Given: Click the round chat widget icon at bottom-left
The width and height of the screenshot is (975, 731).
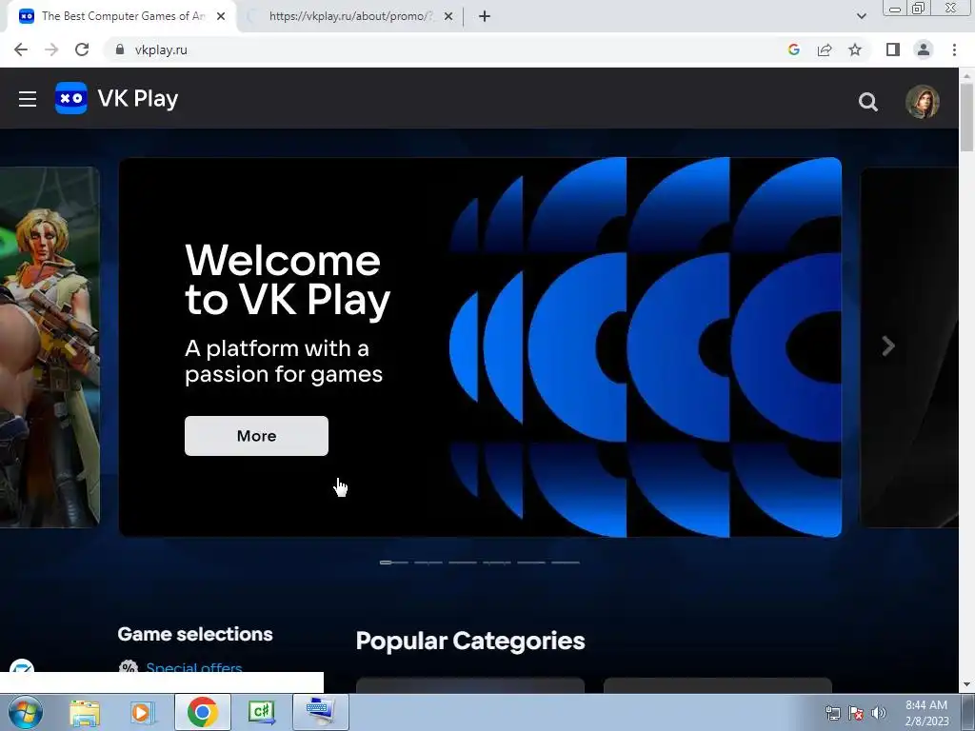Looking at the screenshot, I should (23, 667).
